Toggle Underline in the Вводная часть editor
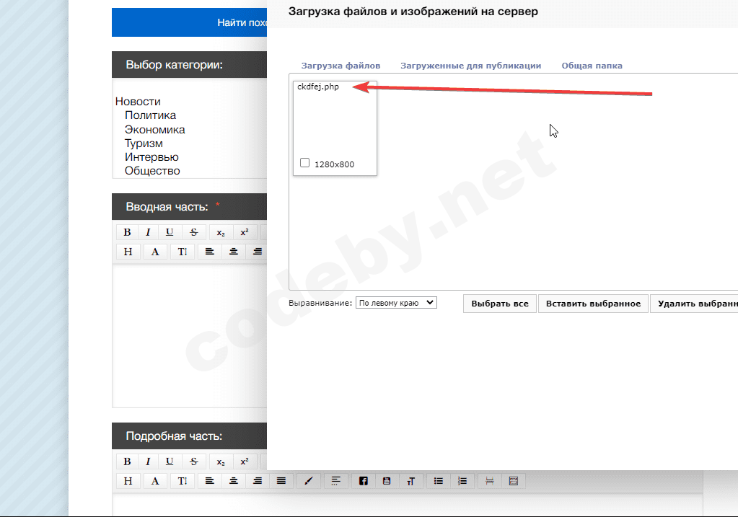 click(x=170, y=232)
